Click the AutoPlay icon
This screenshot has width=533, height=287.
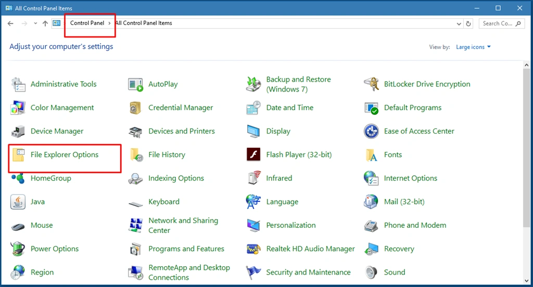tap(136, 84)
